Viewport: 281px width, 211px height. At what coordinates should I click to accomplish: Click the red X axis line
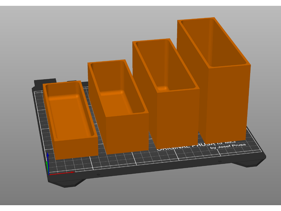[x=63, y=173]
